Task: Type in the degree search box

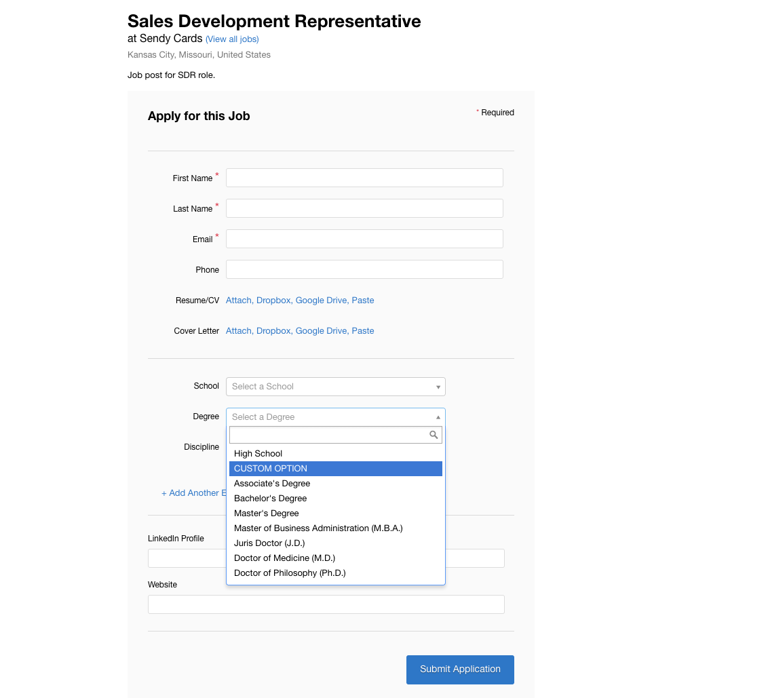Action: (x=329, y=435)
